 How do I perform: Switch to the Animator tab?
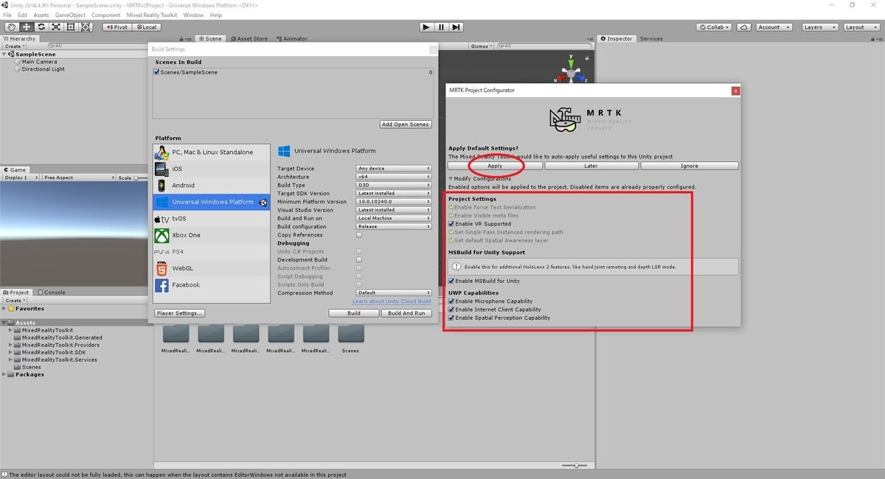click(291, 38)
